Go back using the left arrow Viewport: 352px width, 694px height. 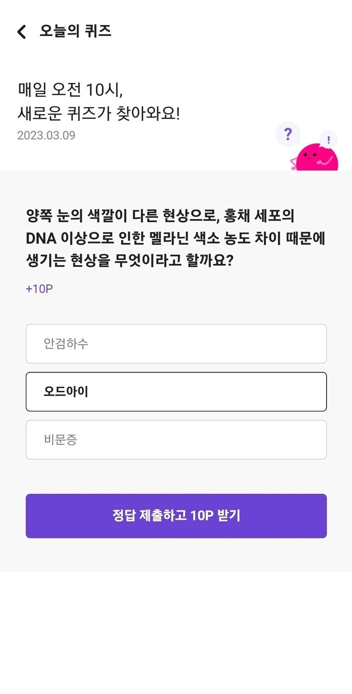(x=22, y=32)
